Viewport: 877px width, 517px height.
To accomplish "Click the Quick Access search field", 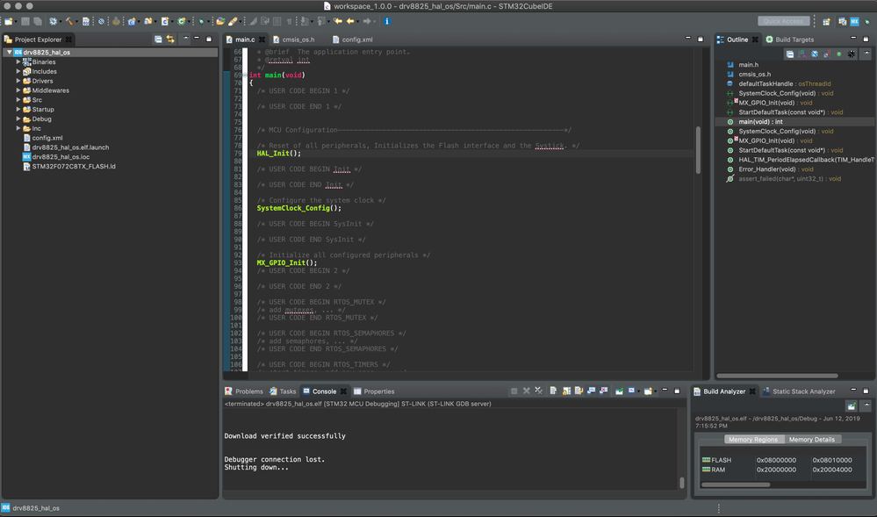I will tap(783, 21).
